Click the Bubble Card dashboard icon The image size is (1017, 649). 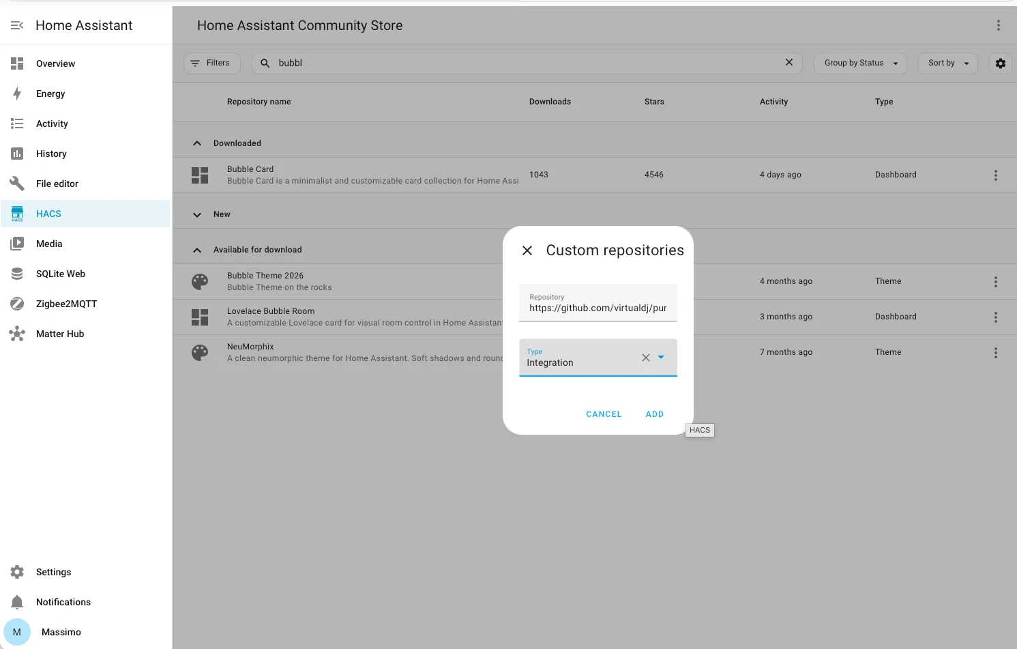tap(200, 175)
